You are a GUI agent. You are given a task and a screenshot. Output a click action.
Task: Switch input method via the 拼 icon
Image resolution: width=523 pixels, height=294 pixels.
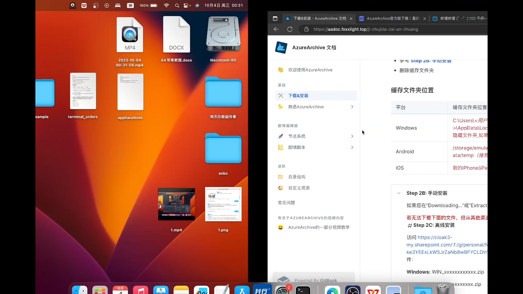click(x=130, y=5)
